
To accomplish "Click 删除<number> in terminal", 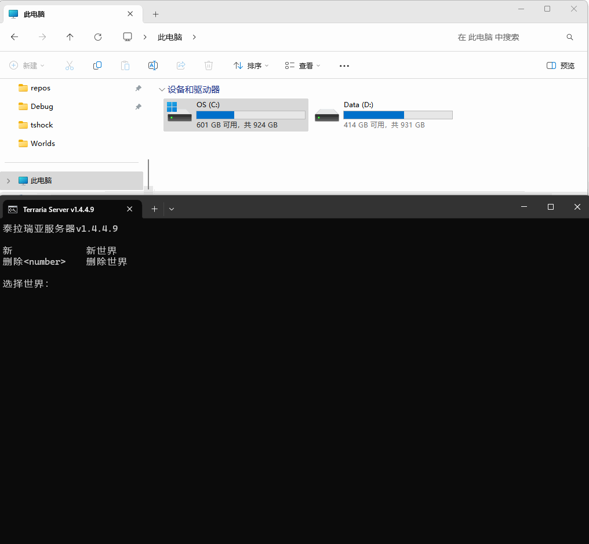I will 34,262.
